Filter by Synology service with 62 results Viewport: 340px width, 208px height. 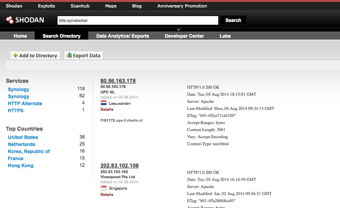click(x=19, y=96)
